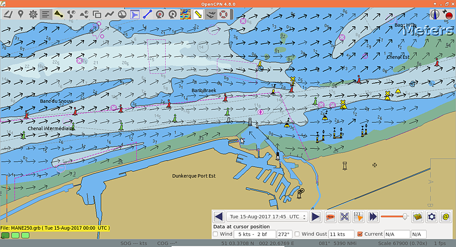Screen dimensions: 456x247
Task: Click the 'File: MANE250.grb' yellow label
Action: [55, 228]
